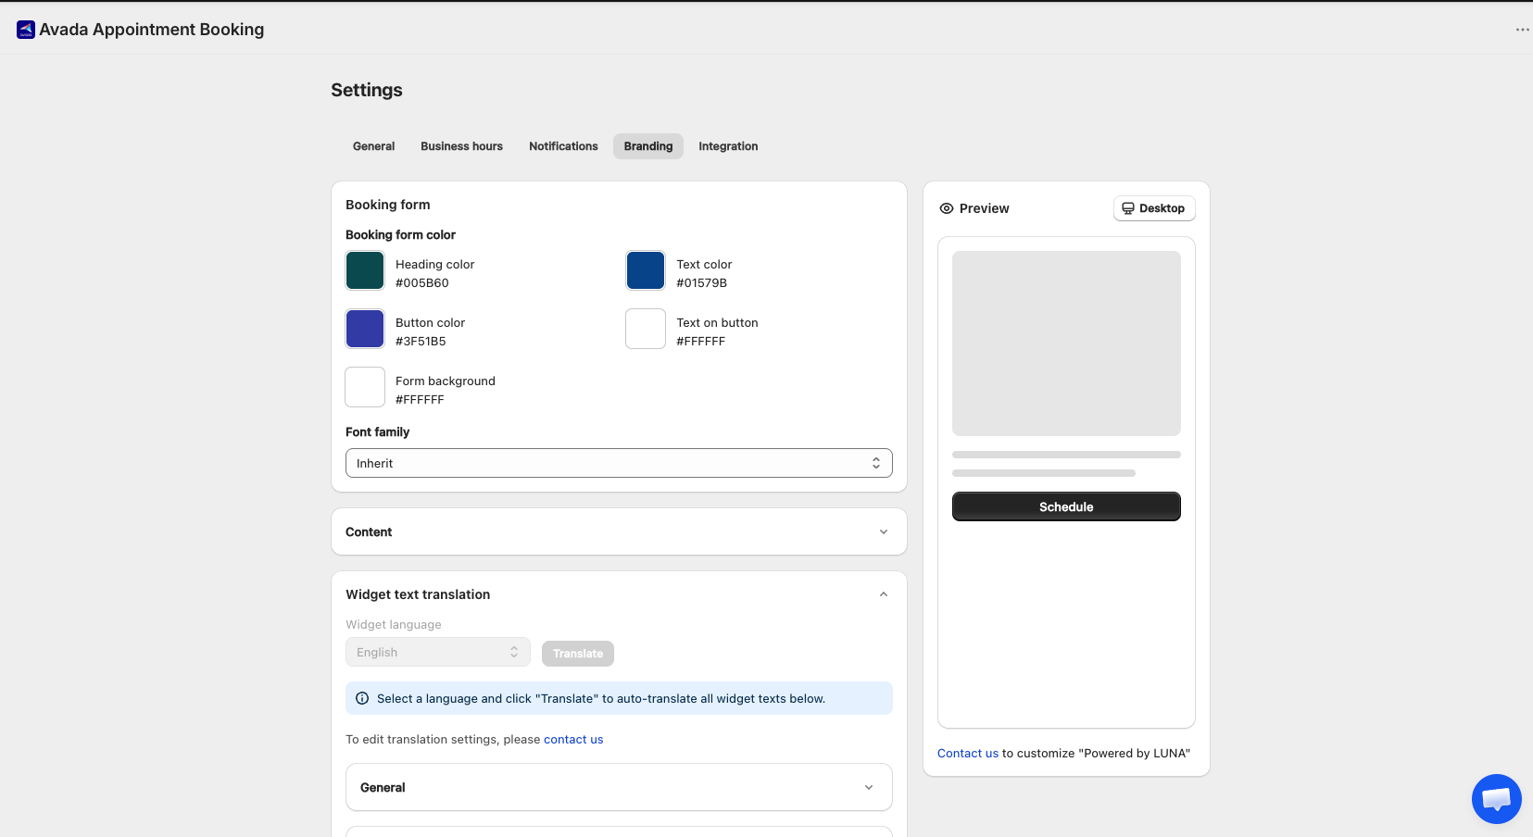Click the 'Settings' page heading
The height and width of the screenshot is (837, 1533).
click(x=367, y=90)
